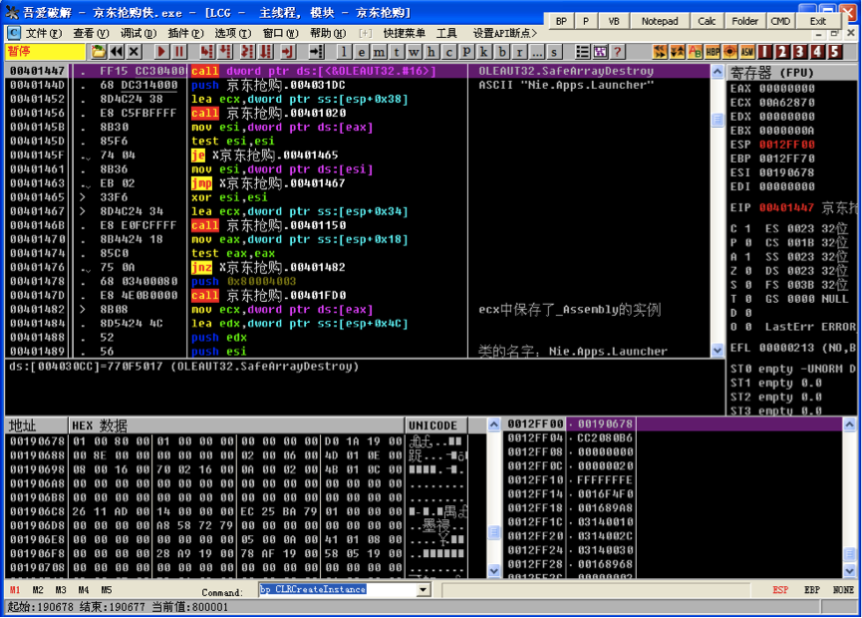Launch Calc from the toolbar
Screen dimensions: 862x618
[x=707, y=21]
